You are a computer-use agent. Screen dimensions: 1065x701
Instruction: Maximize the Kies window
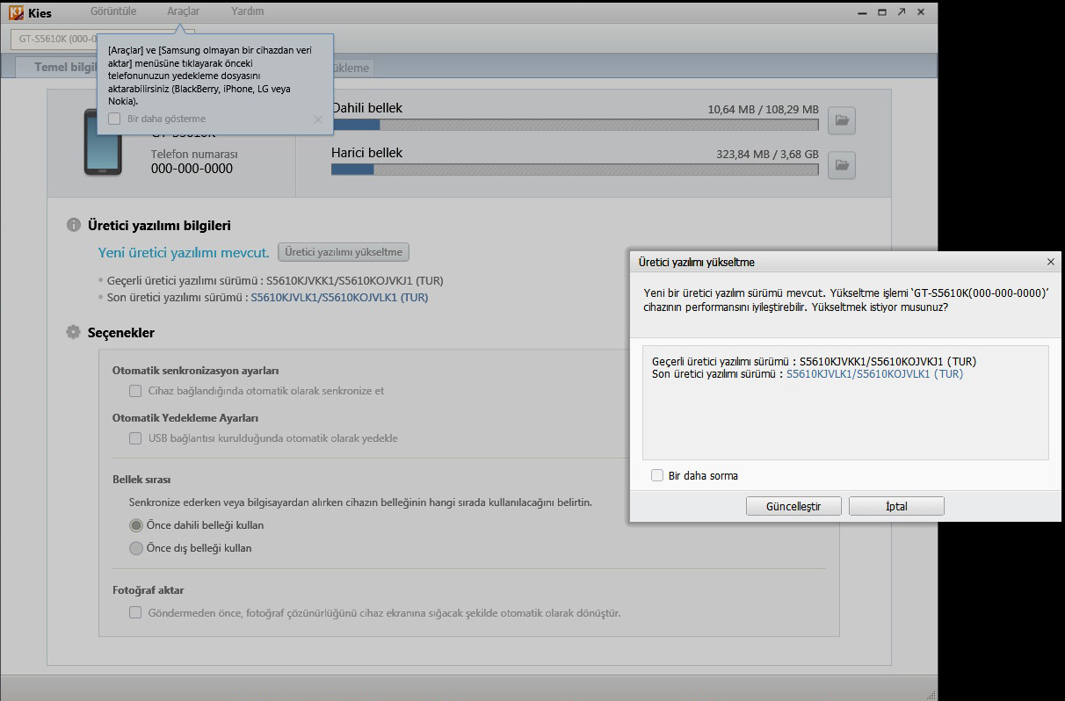pos(882,12)
